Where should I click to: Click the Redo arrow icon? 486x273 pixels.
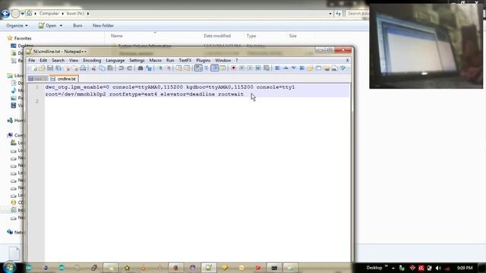point(130,68)
